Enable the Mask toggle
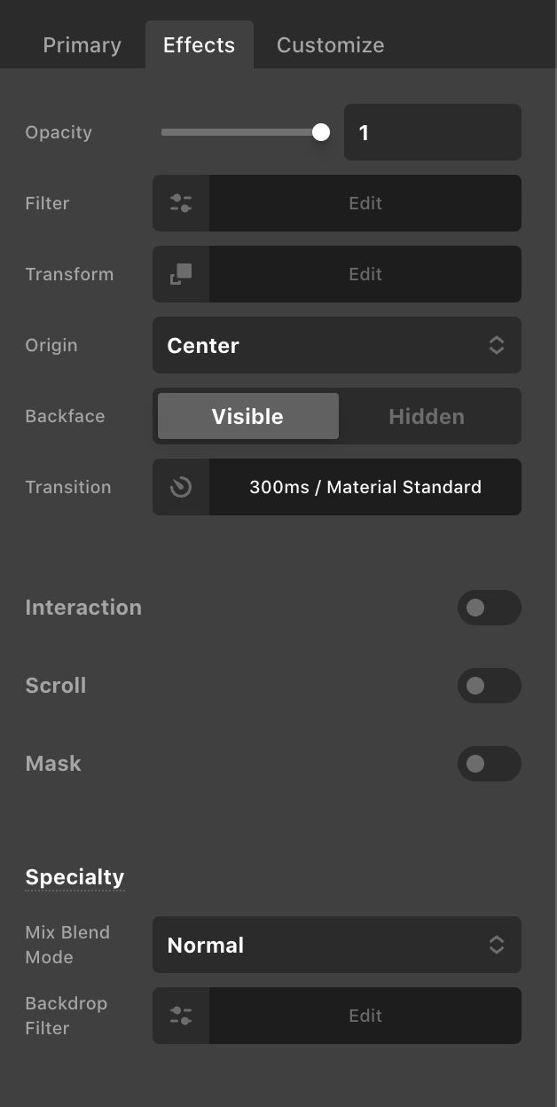The height and width of the screenshot is (1107, 557). (489, 764)
